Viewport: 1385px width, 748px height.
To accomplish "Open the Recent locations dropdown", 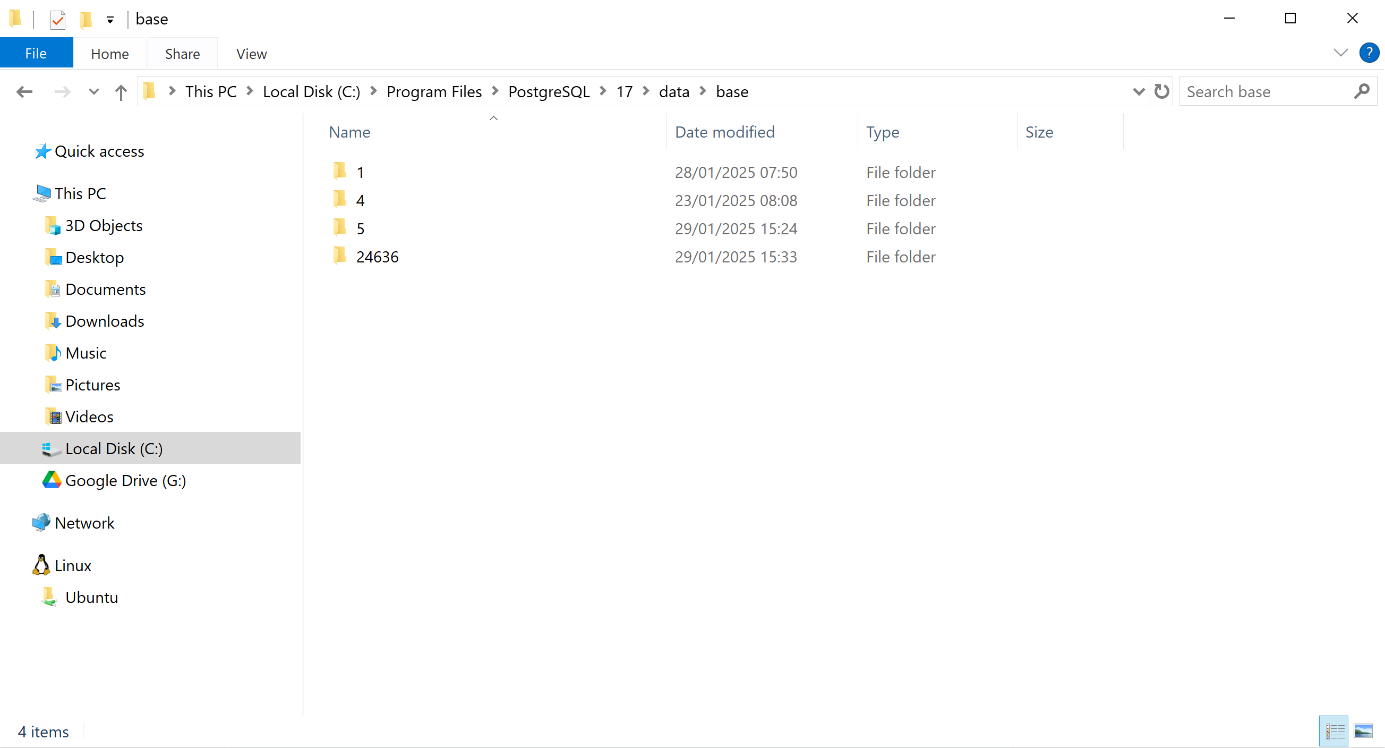I will coord(93,92).
